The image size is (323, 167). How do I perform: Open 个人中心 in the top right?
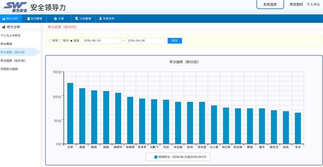point(313,4)
